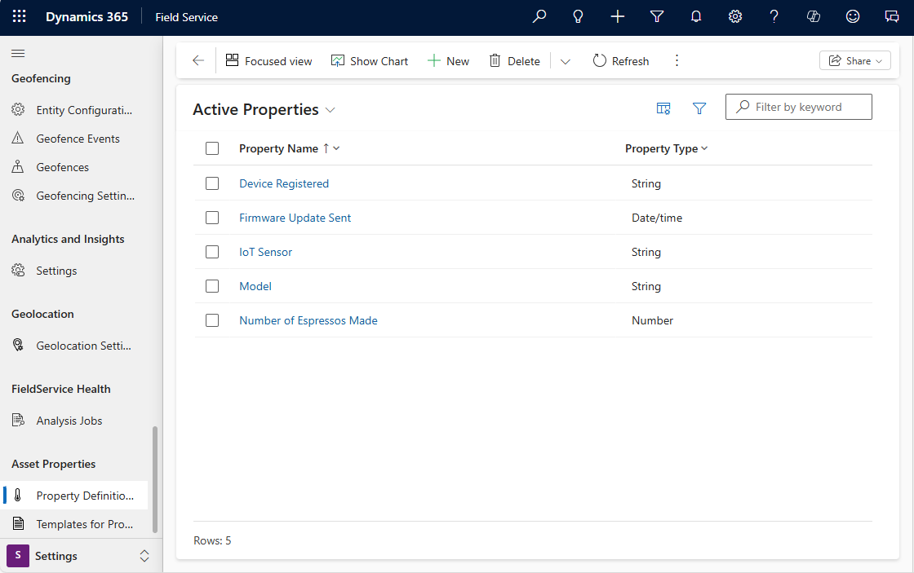Open the Active Properties view selector
Screen dimensions: 914x573
pyautogui.click(x=331, y=109)
